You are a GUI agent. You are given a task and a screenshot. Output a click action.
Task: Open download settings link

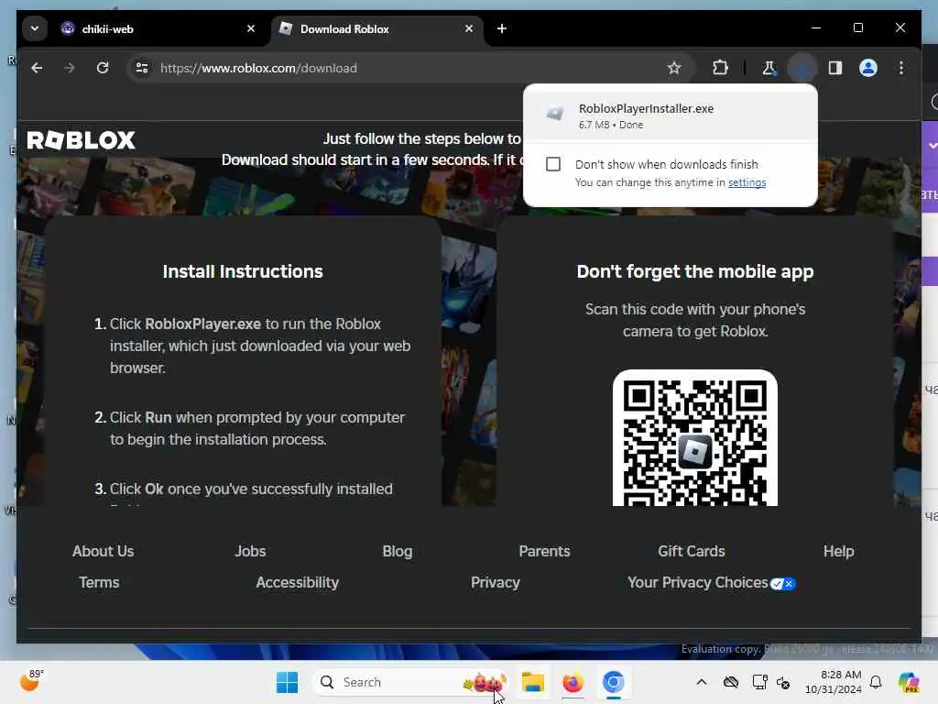747,182
